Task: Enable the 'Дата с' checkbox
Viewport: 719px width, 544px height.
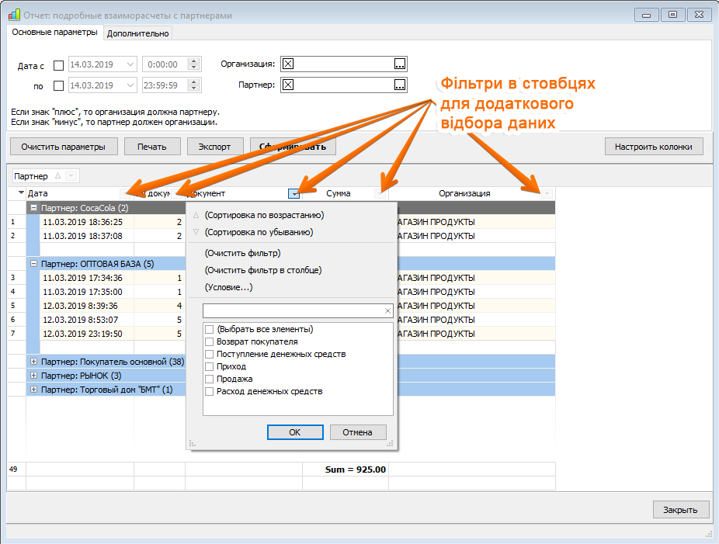Action: [58, 65]
